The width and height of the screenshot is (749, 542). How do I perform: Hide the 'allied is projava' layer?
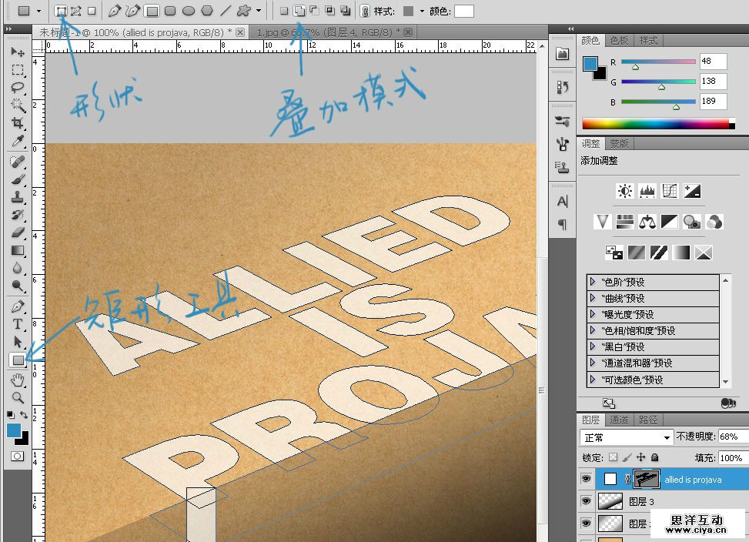[587, 479]
